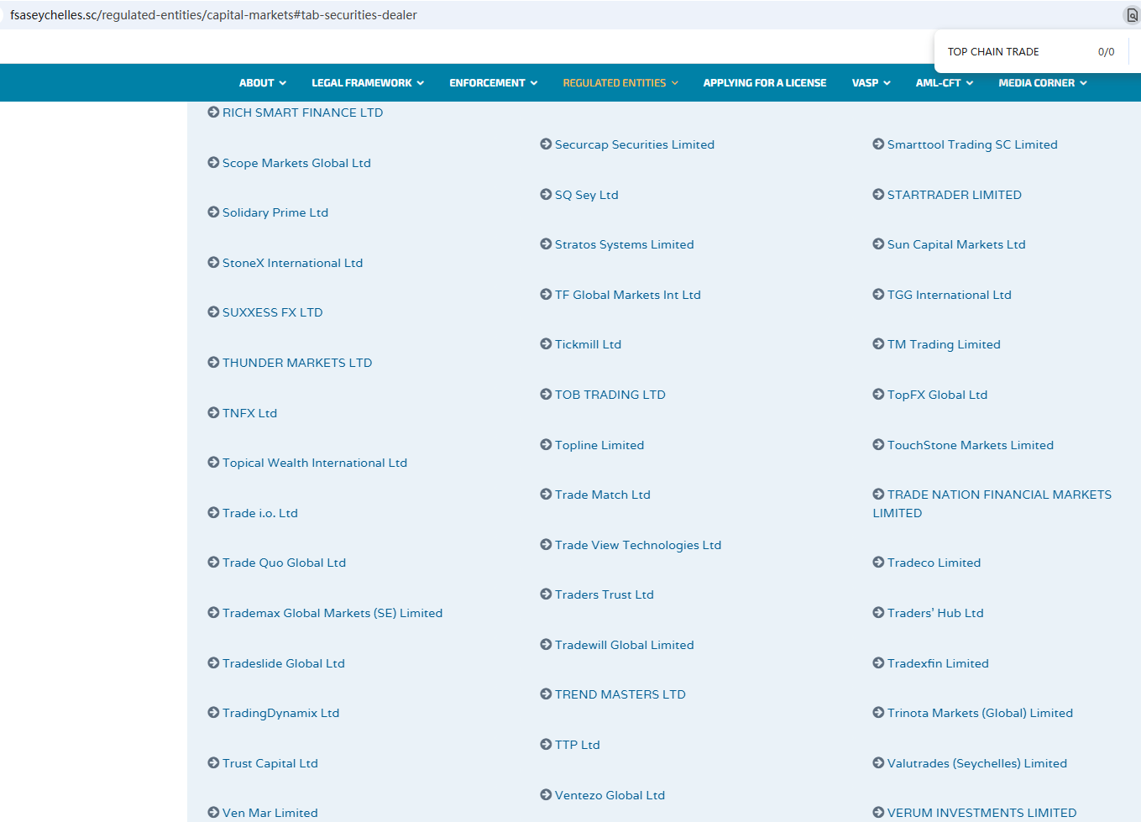
Task: Click the fsaseychelles.sc URL in the address bar
Action: pyautogui.click(x=213, y=15)
